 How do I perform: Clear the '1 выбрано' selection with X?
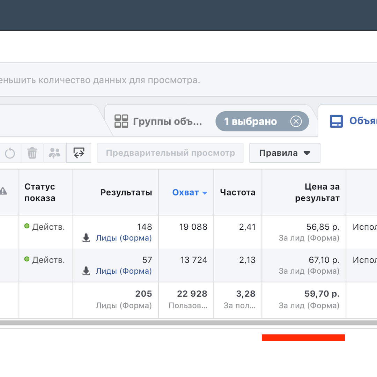[296, 121]
